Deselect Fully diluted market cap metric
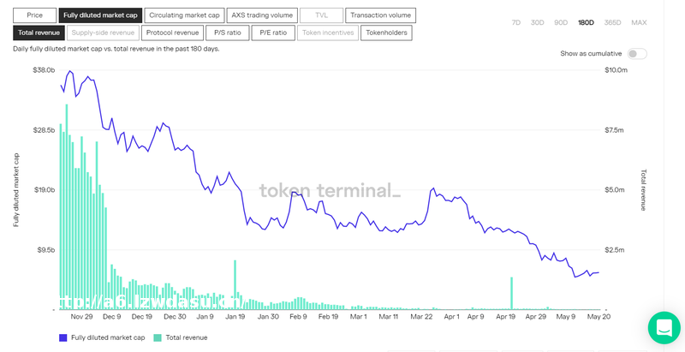Viewport: 685px width, 352px height. pyautogui.click(x=100, y=15)
